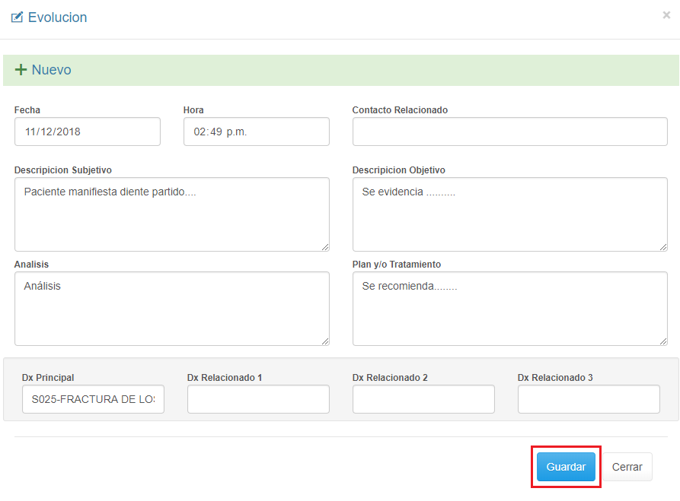The width and height of the screenshot is (680, 501).
Task: Click the green plus icon beside Nuevo
Action: [x=21, y=70]
